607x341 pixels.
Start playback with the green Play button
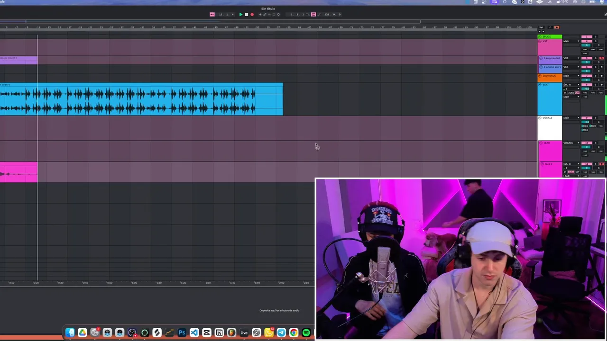[241, 14]
